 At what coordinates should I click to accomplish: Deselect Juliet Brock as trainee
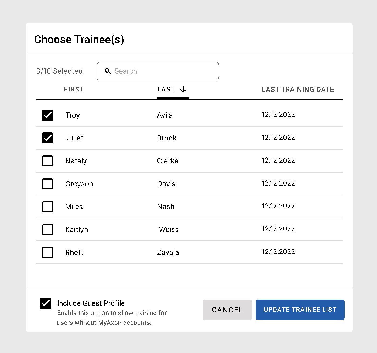coord(47,138)
